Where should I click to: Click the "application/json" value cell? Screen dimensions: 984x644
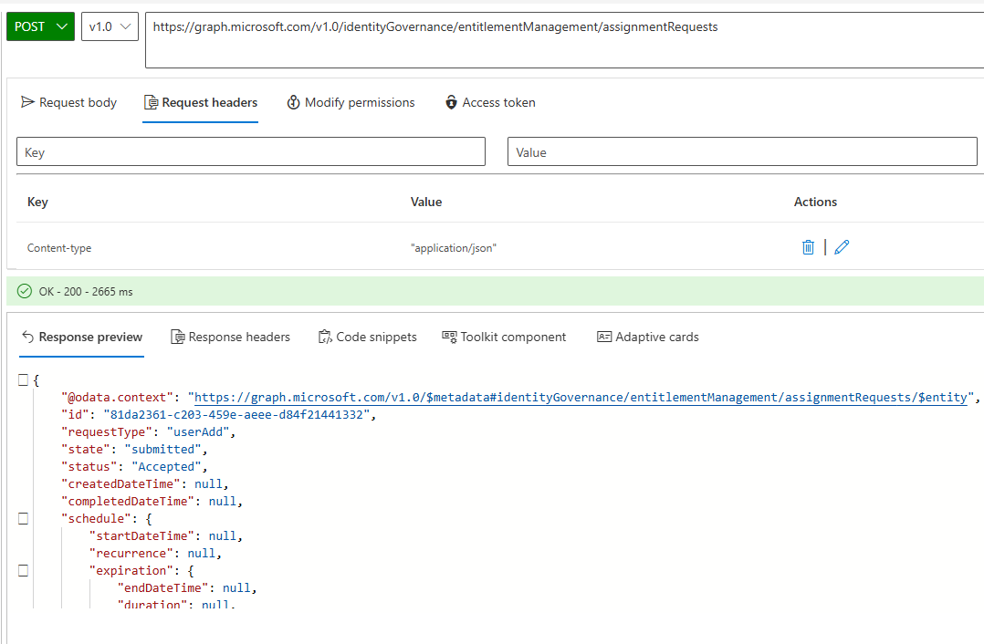pos(453,248)
